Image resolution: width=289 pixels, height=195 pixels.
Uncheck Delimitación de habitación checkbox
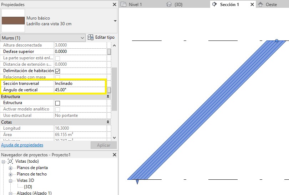[x=57, y=71]
